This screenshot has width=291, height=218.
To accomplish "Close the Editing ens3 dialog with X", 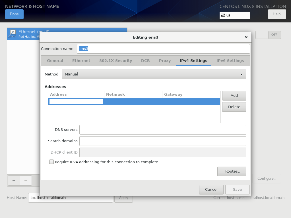I will click(x=246, y=37).
